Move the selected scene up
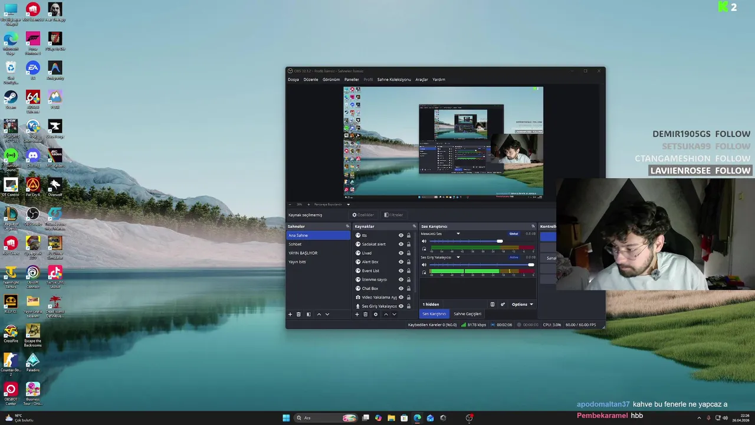Screen dimensions: 755x425 [x=319, y=315]
